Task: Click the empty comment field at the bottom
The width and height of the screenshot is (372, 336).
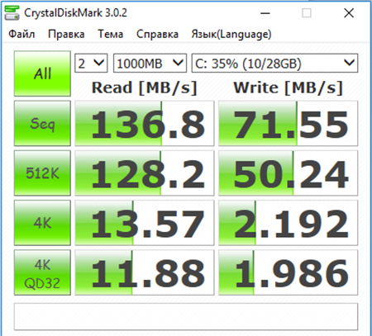Action: [x=186, y=316]
